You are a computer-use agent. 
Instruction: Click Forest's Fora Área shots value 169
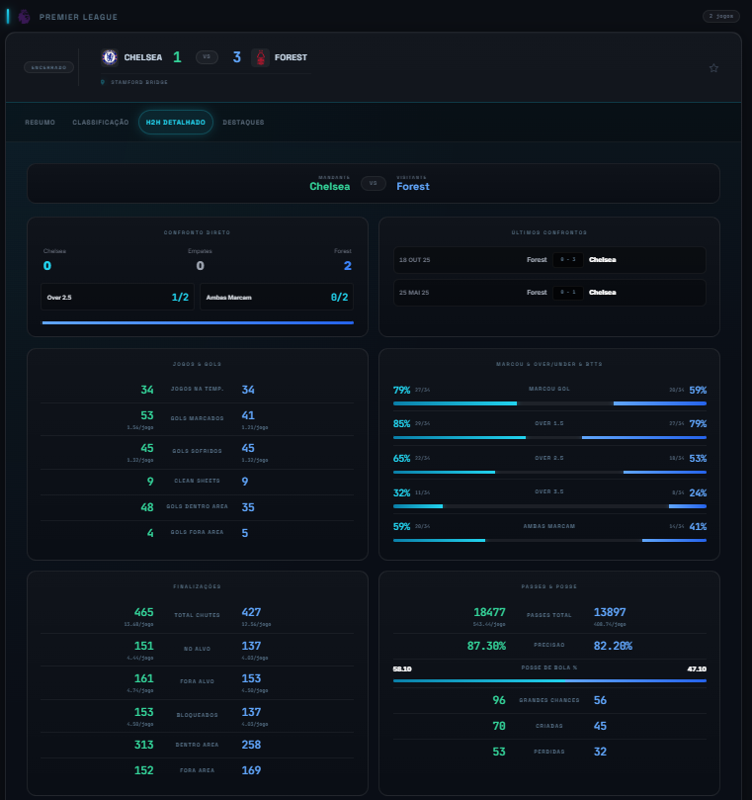tap(251, 770)
